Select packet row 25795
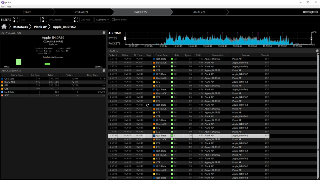Viewport: 320px width, 180px height. point(189,151)
